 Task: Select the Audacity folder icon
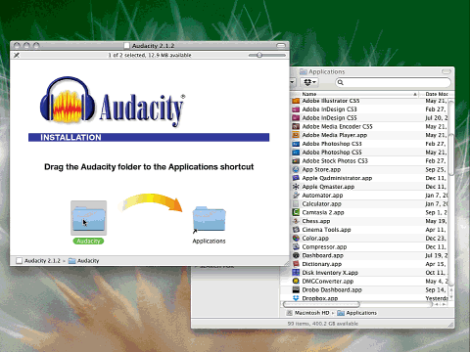coord(88,218)
